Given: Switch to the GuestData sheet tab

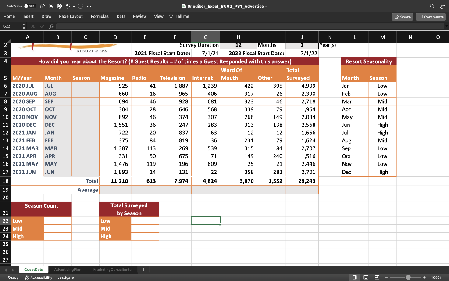Looking at the screenshot, I should point(33,270).
